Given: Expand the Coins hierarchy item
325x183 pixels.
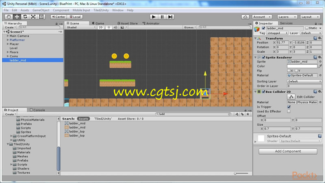Looking at the screenshot, I should pos(8,56).
